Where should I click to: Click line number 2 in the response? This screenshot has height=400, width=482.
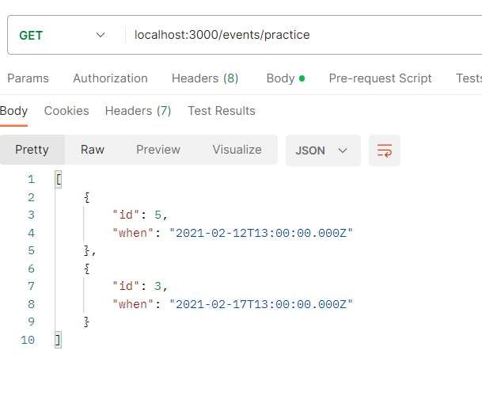pyautogui.click(x=31, y=197)
